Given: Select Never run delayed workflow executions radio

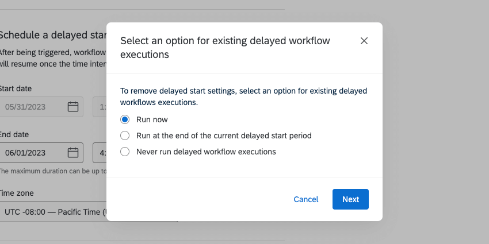Looking at the screenshot, I should (125, 152).
